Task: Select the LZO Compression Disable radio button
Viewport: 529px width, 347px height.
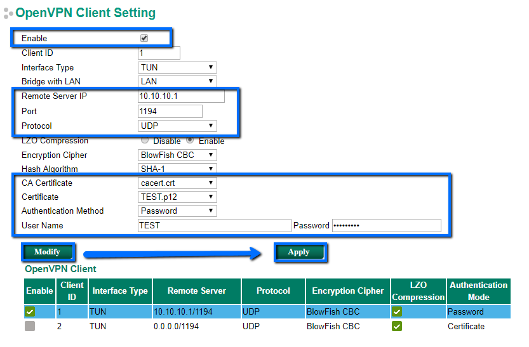Action: [145, 140]
